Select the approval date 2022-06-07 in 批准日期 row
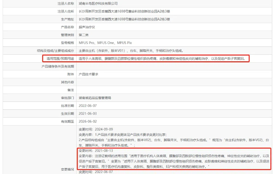 pyautogui.click(x=88, y=106)
